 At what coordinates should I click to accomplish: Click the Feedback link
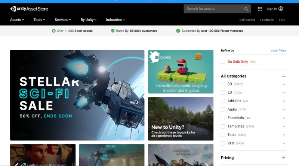click(267, 20)
